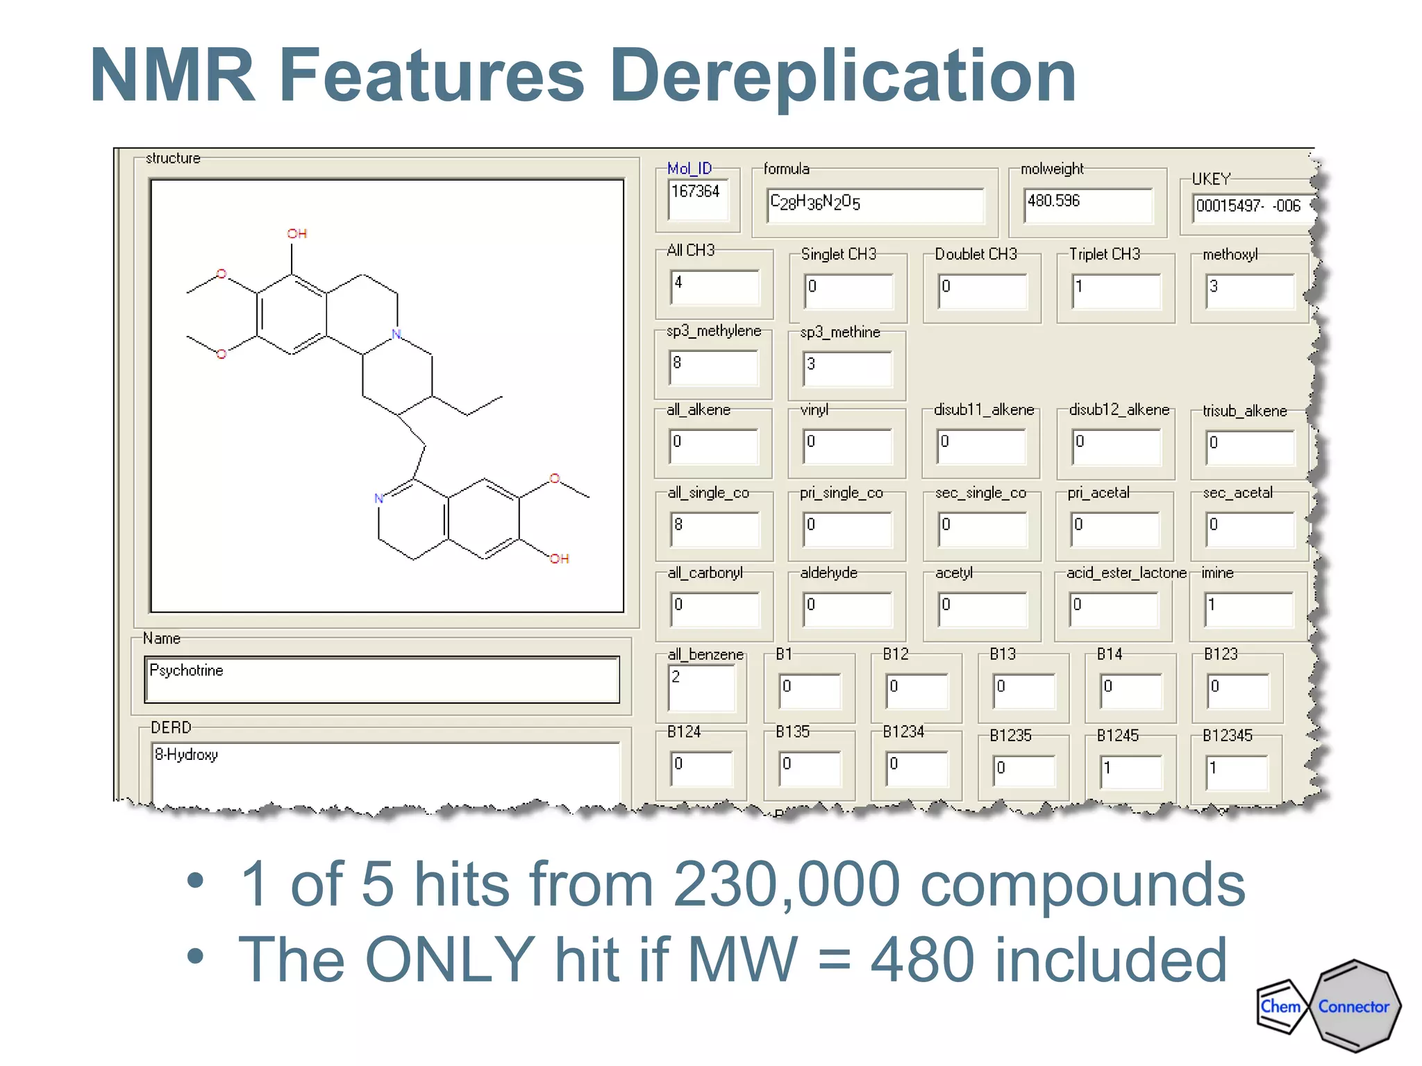
Task: Click the acid_ester_lactone value field
Action: tap(1114, 609)
